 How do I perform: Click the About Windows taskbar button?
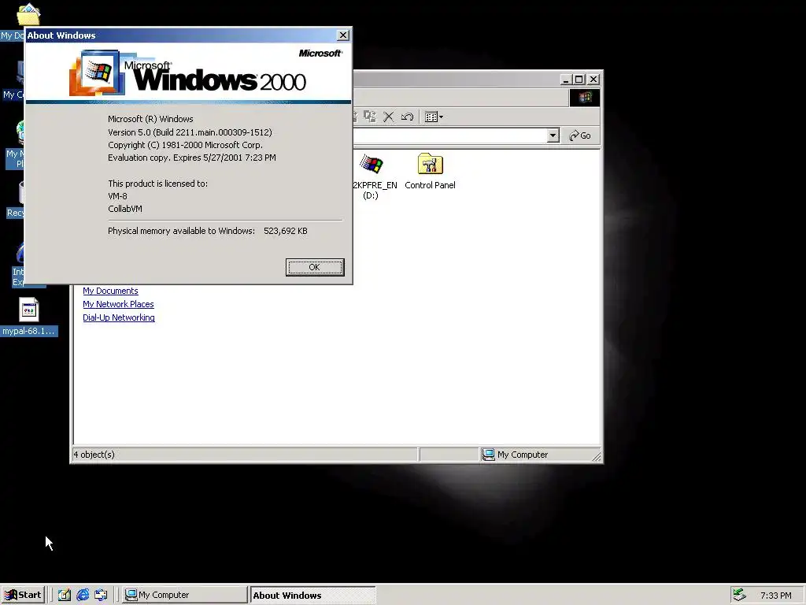(312, 596)
